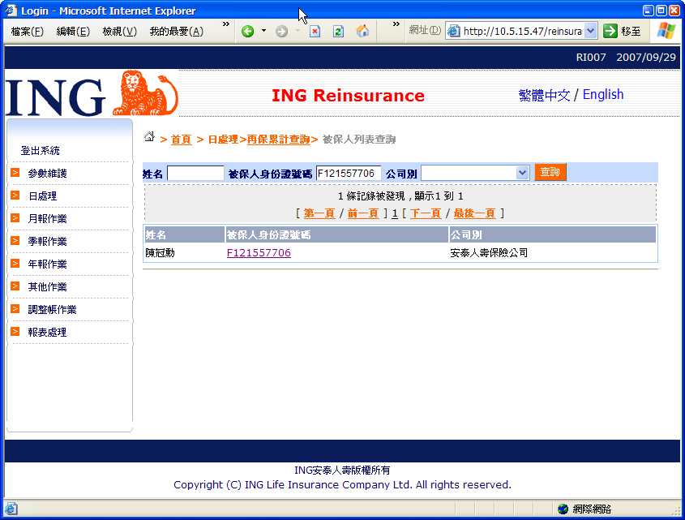The width and height of the screenshot is (685, 520).
Task: Open the 其他作業 sidebar item
Action: [x=47, y=287]
